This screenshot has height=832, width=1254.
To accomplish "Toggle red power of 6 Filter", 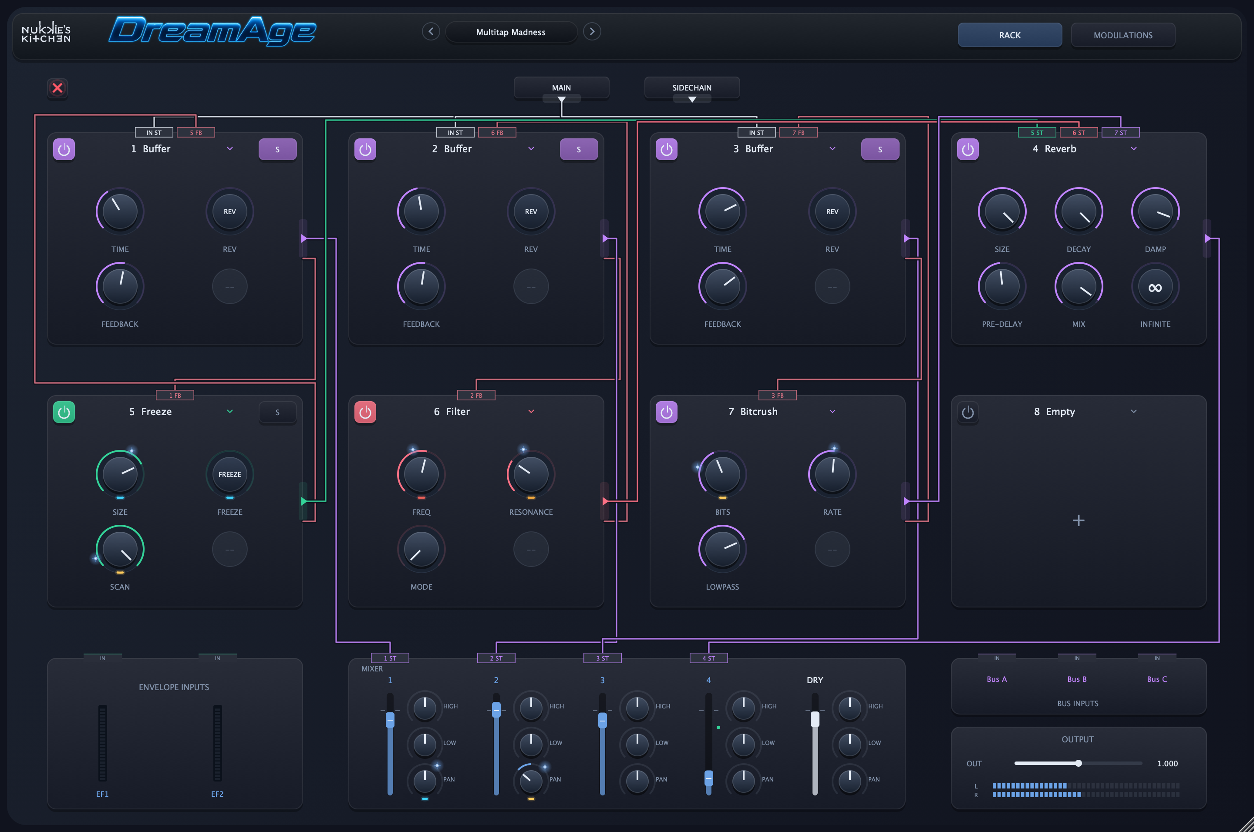I will pyautogui.click(x=365, y=412).
